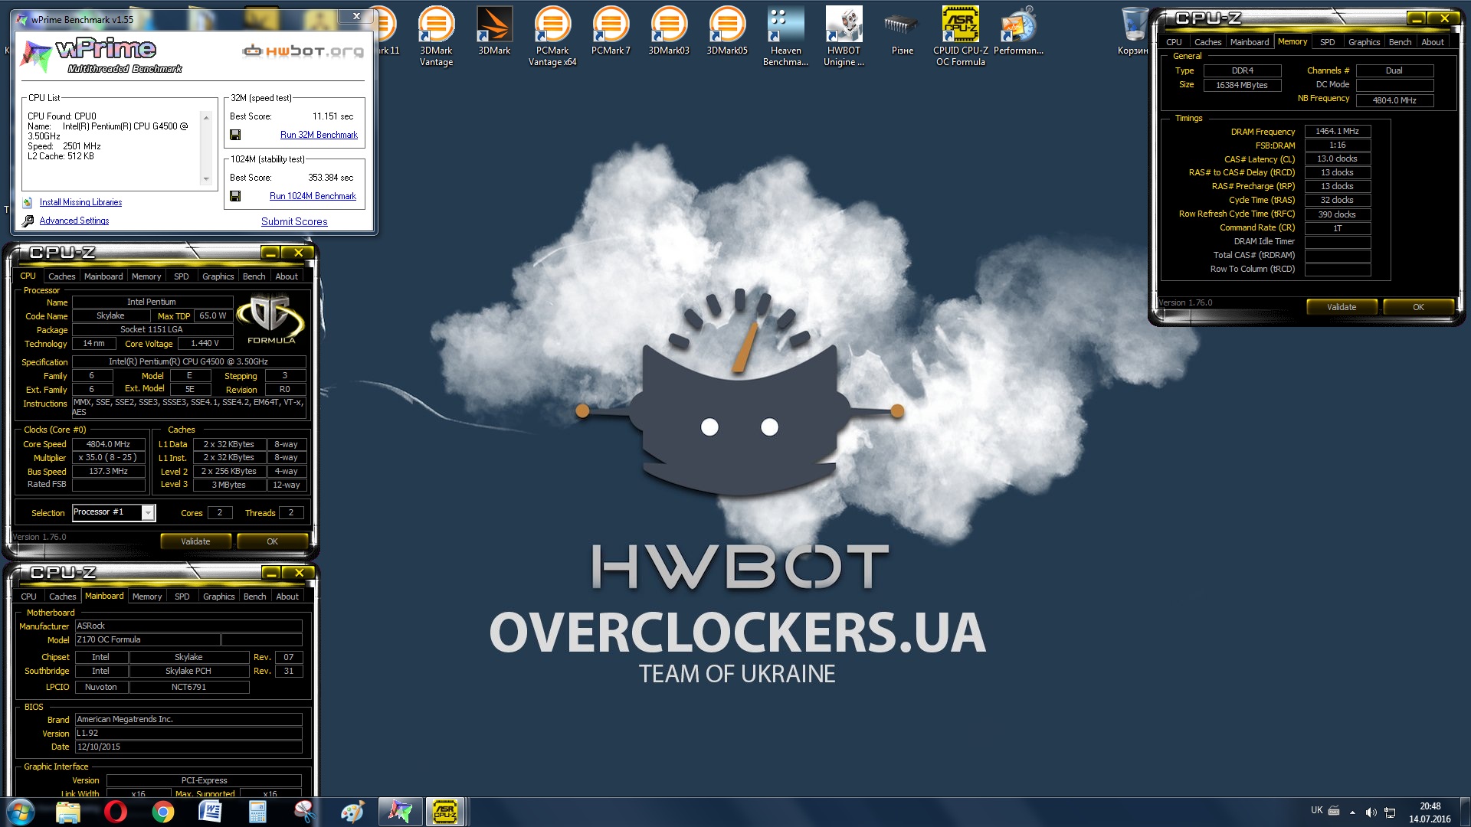Show hidden system tray icons
The image size is (1471, 827).
(x=1352, y=812)
